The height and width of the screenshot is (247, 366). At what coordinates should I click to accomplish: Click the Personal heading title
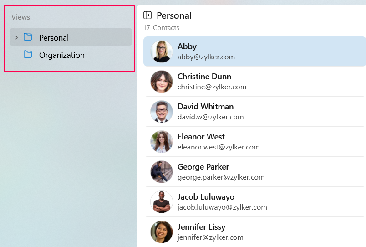coord(174,15)
